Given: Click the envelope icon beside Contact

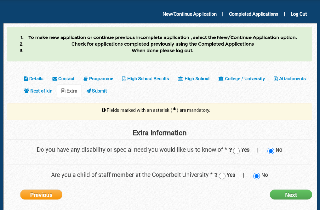Looking at the screenshot, I should [x=55, y=79].
